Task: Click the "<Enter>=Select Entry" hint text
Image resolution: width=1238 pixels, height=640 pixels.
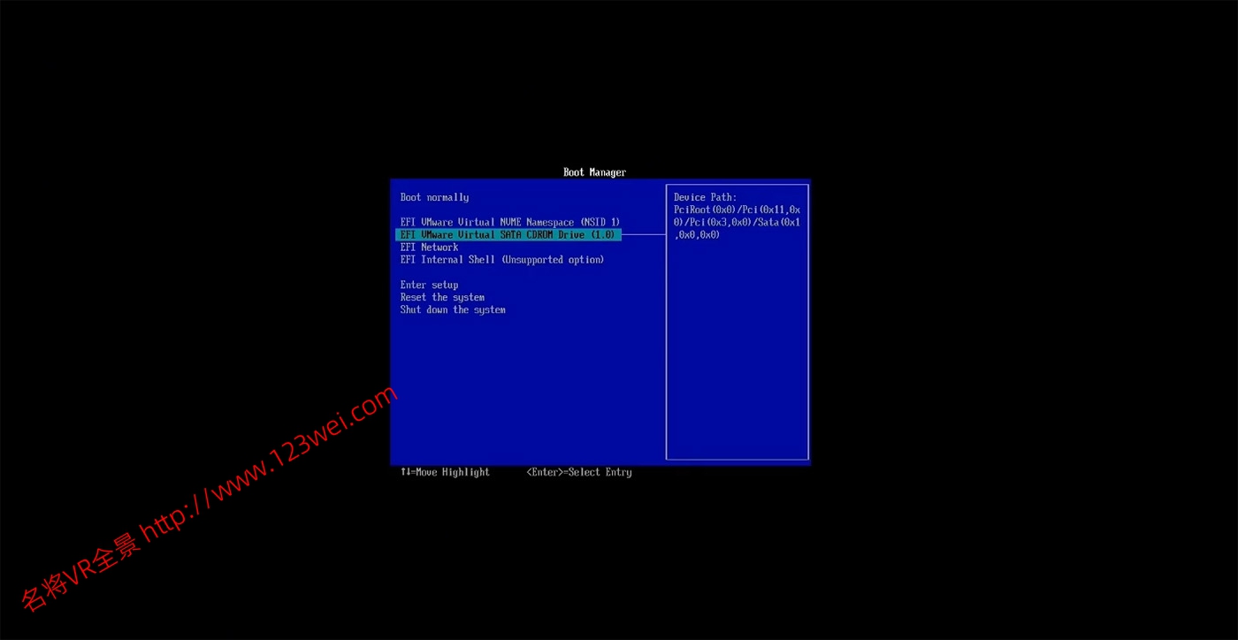Action: coord(579,472)
